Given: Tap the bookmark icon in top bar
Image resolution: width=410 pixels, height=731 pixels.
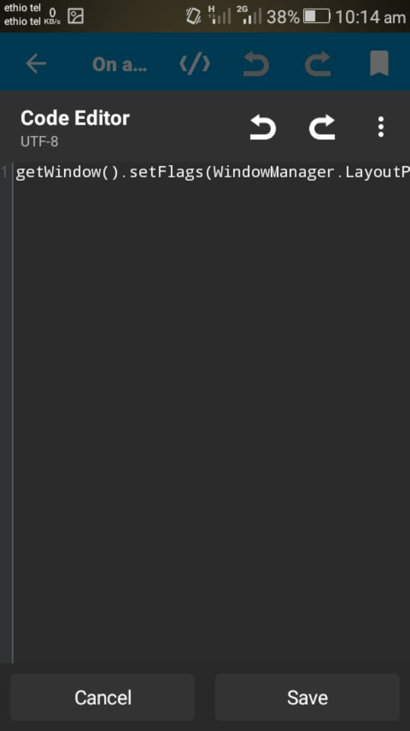Looking at the screenshot, I should pos(380,64).
